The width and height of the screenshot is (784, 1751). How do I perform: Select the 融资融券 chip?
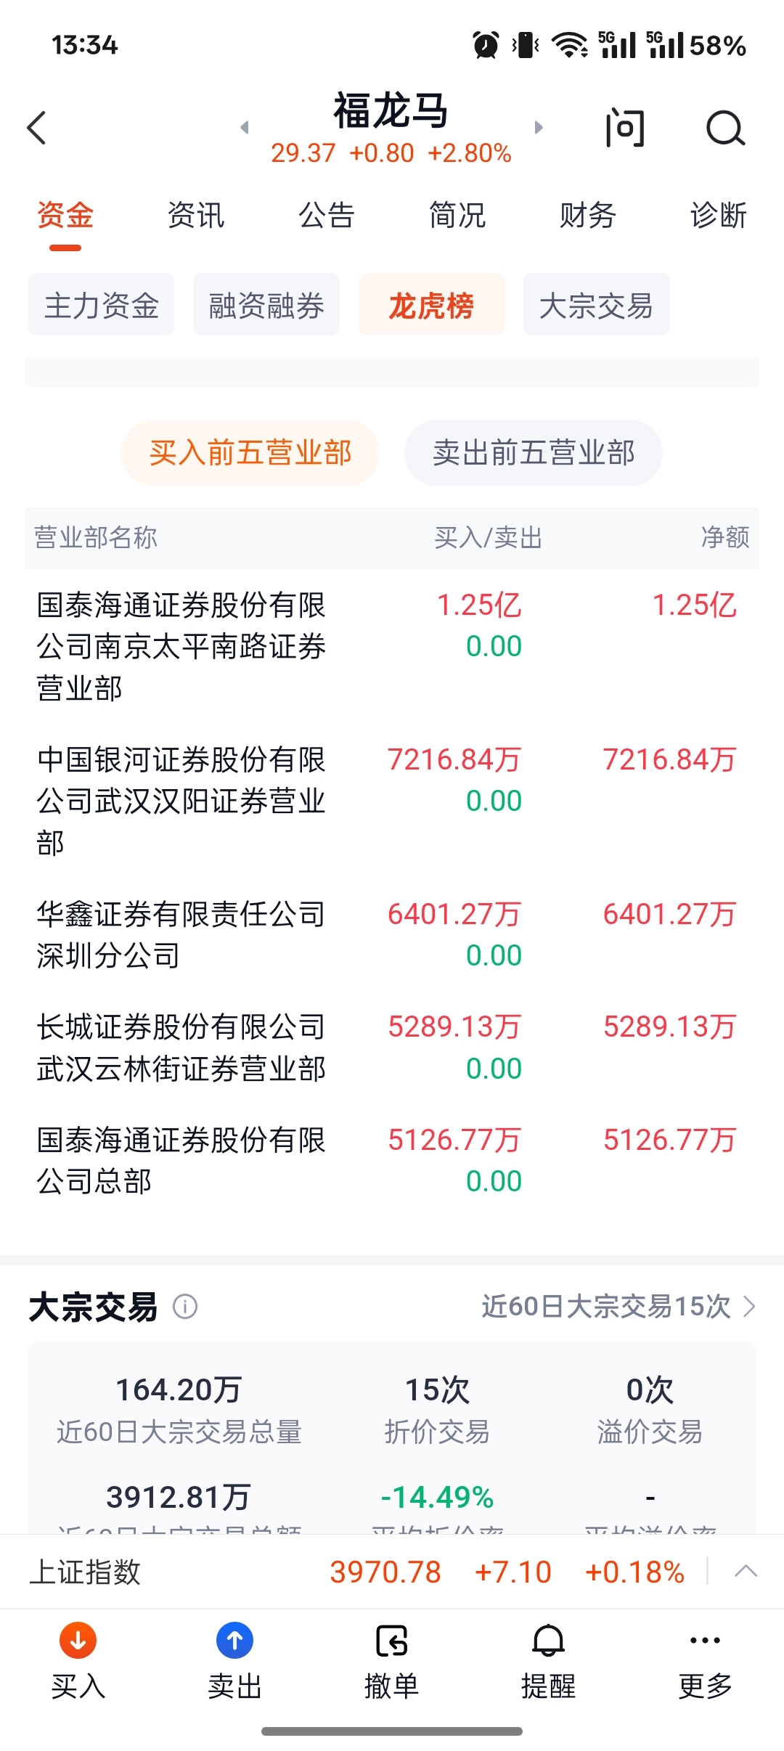266,305
